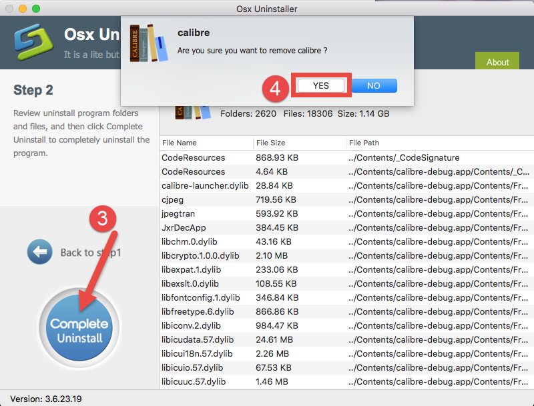The height and width of the screenshot is (406, 534).
Task: Open the About page
Action: pyautogui.click(x=497, y=61)
